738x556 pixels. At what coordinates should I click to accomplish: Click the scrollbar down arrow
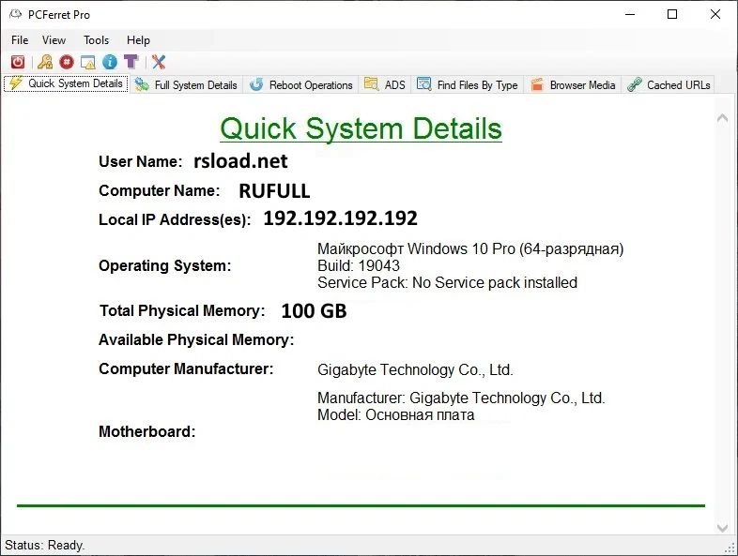point(722,527)
